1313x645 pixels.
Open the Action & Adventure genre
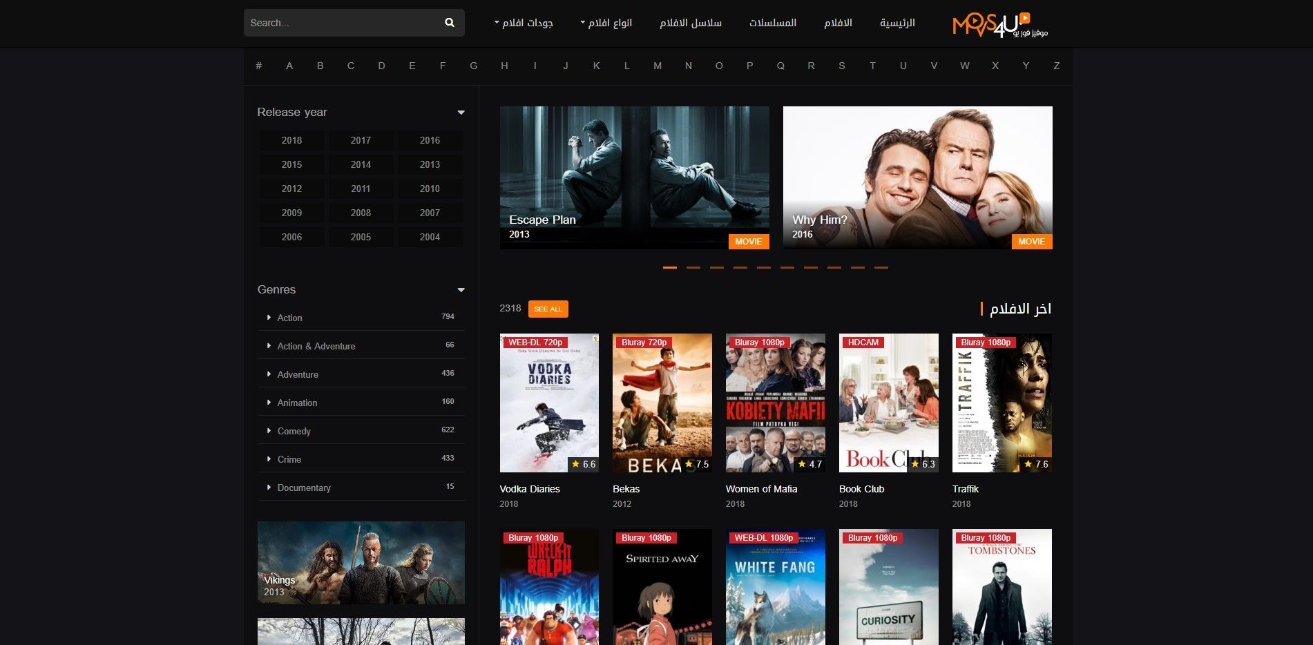(x=316, y=346)
